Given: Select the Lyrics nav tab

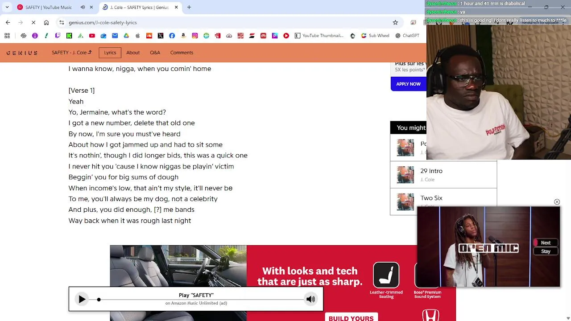Looking at the screenshot, I should 110,53.
